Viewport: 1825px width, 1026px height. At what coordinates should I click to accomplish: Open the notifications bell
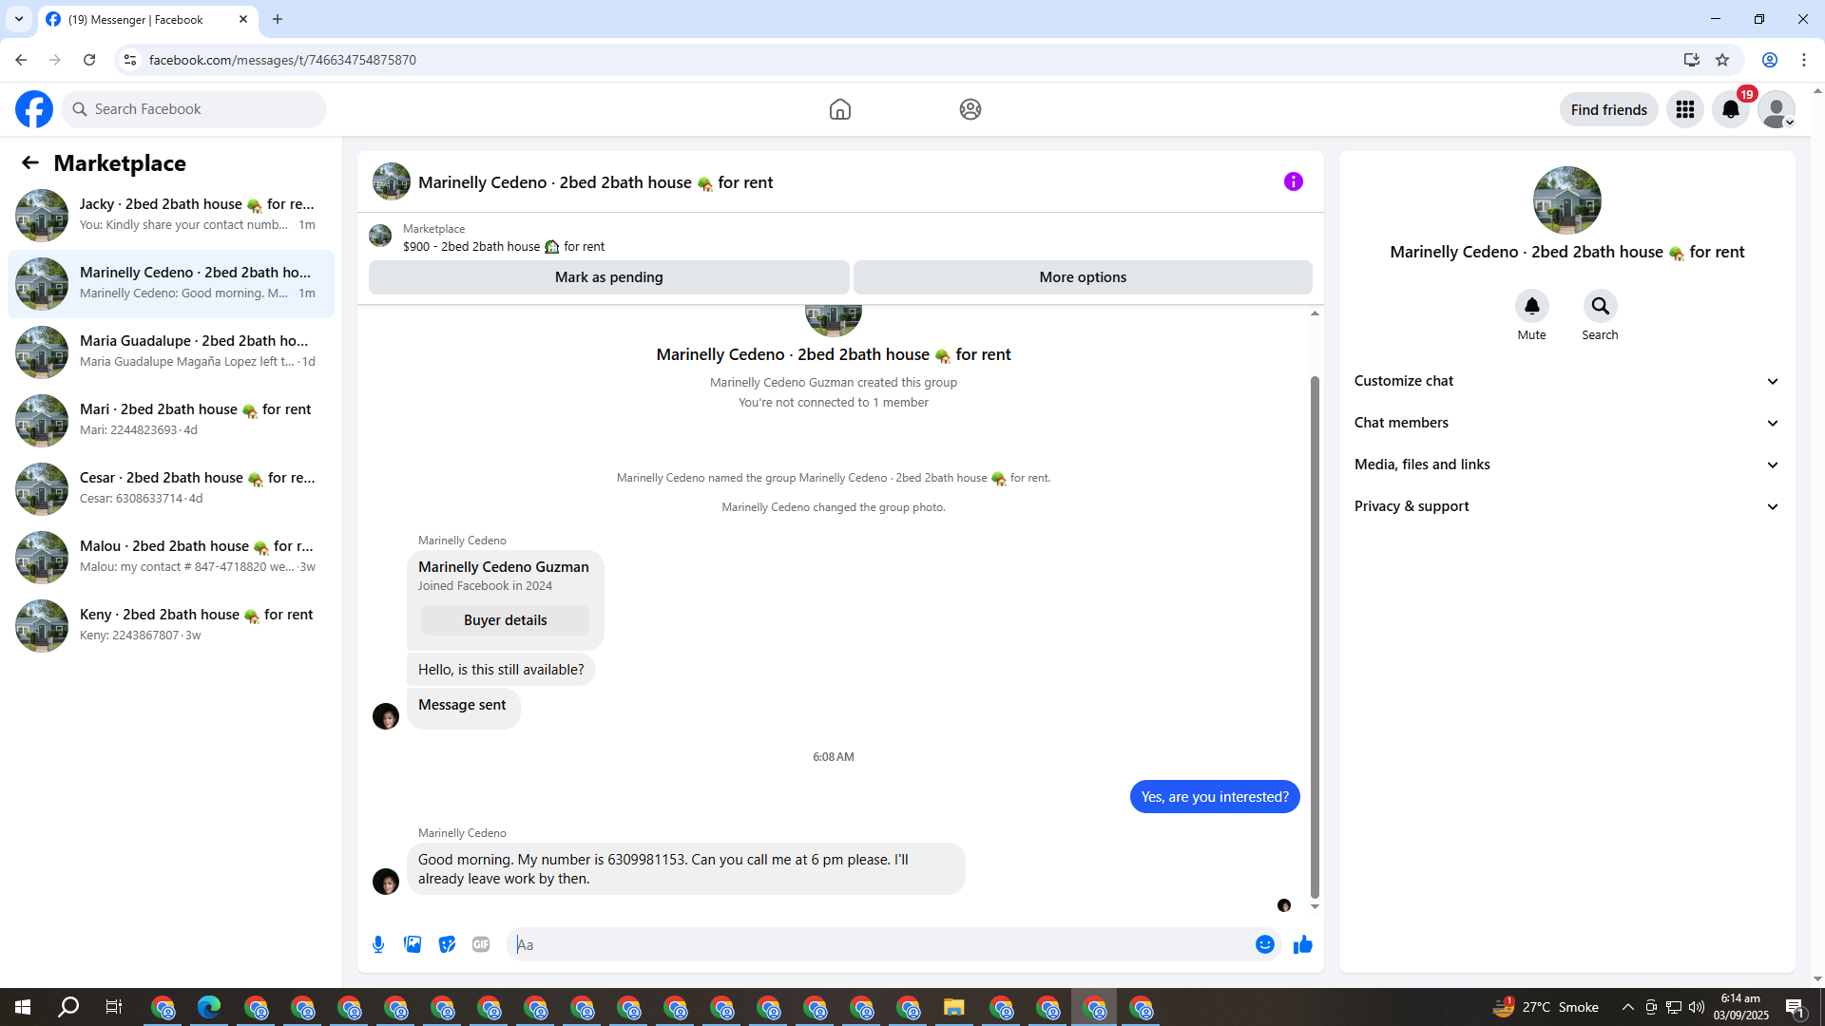coord(1731,109)
